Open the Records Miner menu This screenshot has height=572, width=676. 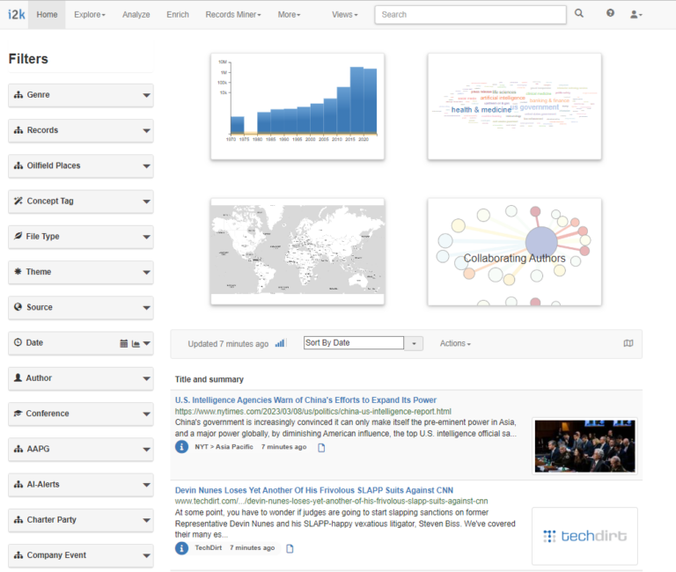pyautogui.click(x=235, y=15)
